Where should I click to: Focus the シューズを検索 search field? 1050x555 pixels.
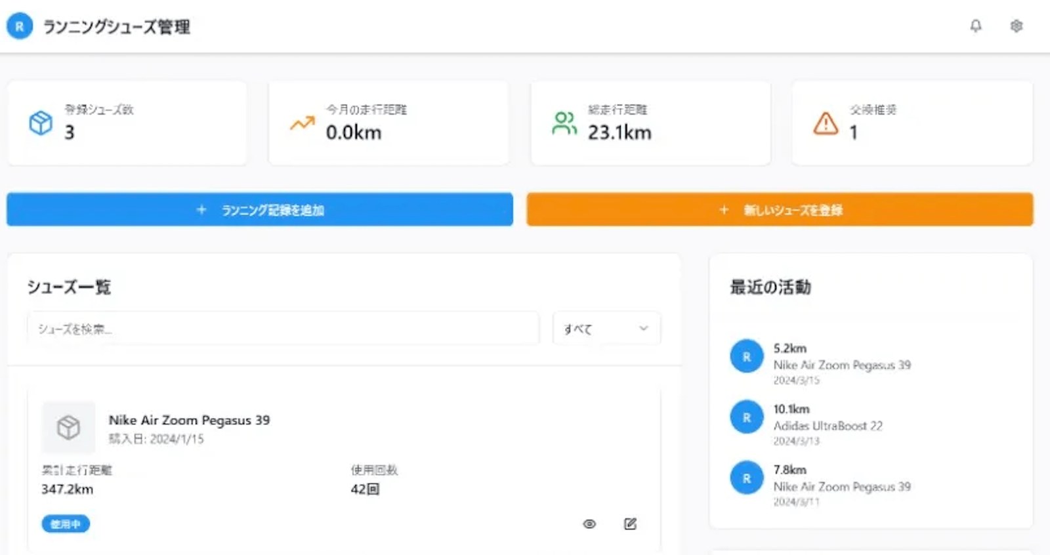pos(283,328)
